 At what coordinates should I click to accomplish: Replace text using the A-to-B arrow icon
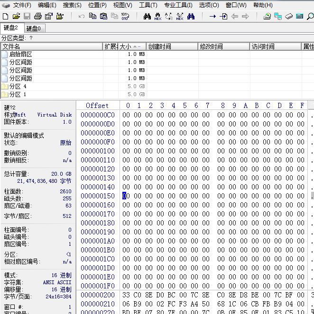(x=169, y=16)
